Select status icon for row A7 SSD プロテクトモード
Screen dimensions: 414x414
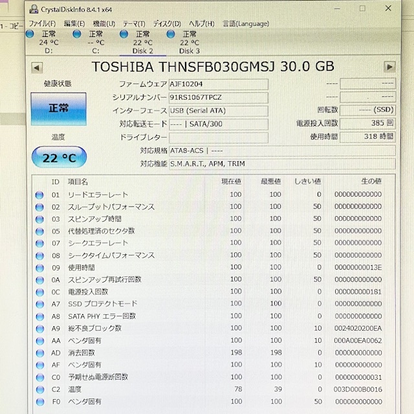40,305
